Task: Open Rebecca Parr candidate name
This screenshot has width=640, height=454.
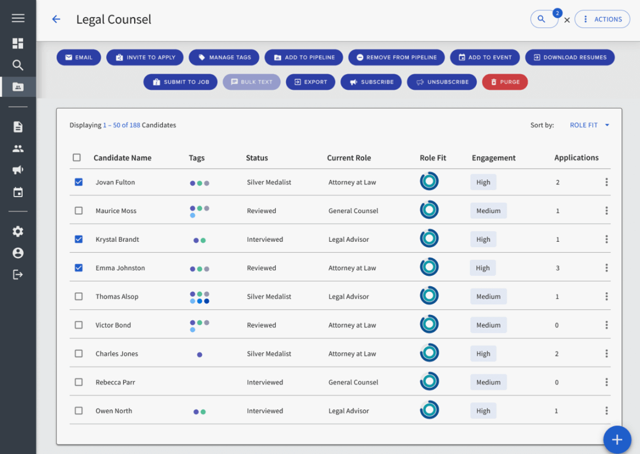Action: point(115,382)
